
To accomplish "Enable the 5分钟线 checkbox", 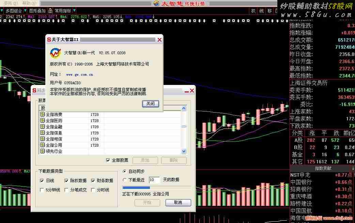I will (42, 190).
